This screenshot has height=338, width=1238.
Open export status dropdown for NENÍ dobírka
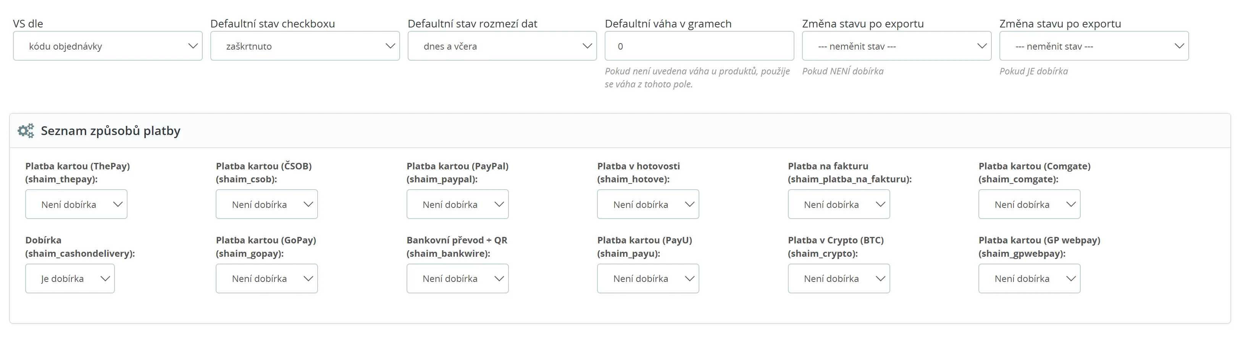(896, 46)
